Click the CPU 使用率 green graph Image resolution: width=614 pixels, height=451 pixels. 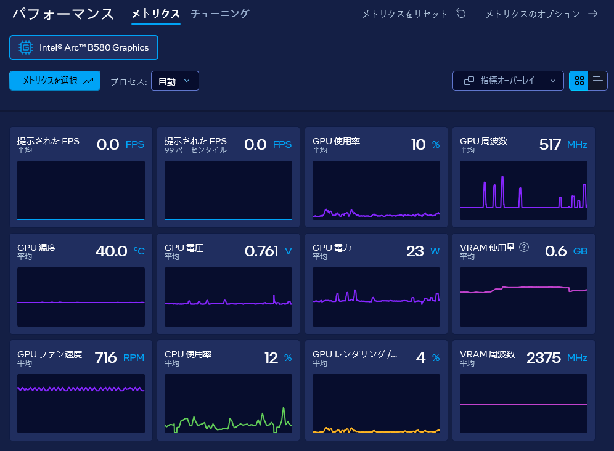[228, 403]
